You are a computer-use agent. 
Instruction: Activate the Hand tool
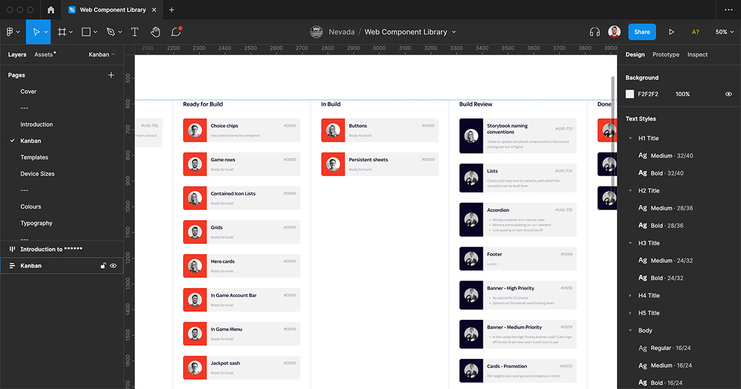click(156, 32)
